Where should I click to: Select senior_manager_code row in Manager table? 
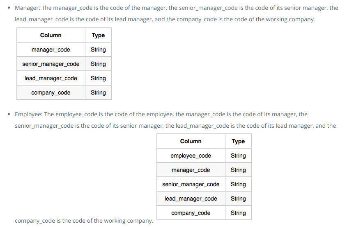(x=64, y=64)
